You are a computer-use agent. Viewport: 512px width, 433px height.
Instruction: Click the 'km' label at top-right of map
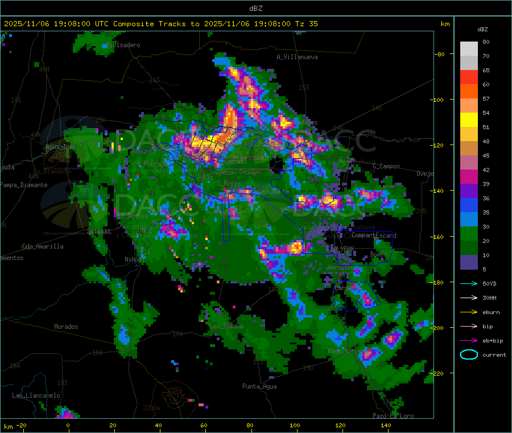pos(445,24)
